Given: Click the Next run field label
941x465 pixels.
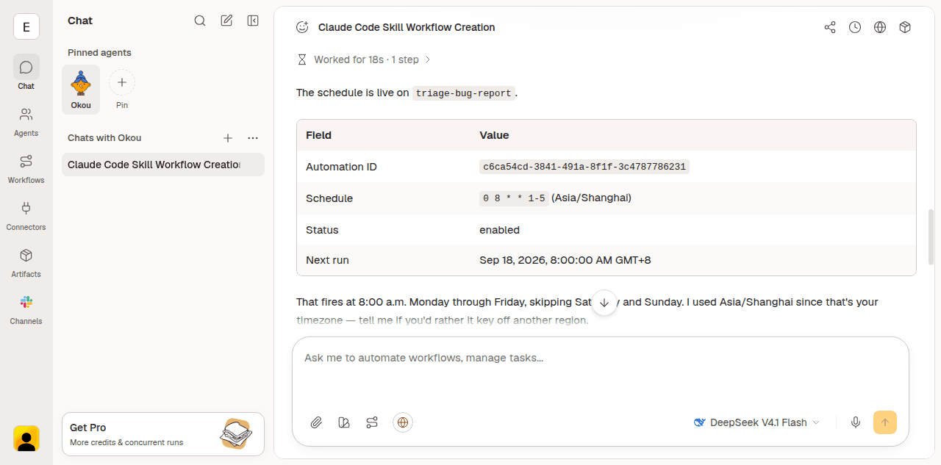Looking at the screenshot, I should click(327, 260).
